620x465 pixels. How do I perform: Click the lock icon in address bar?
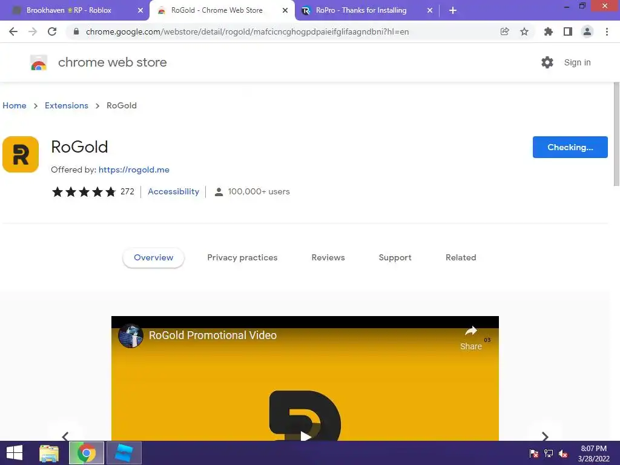tap(76, 31)
